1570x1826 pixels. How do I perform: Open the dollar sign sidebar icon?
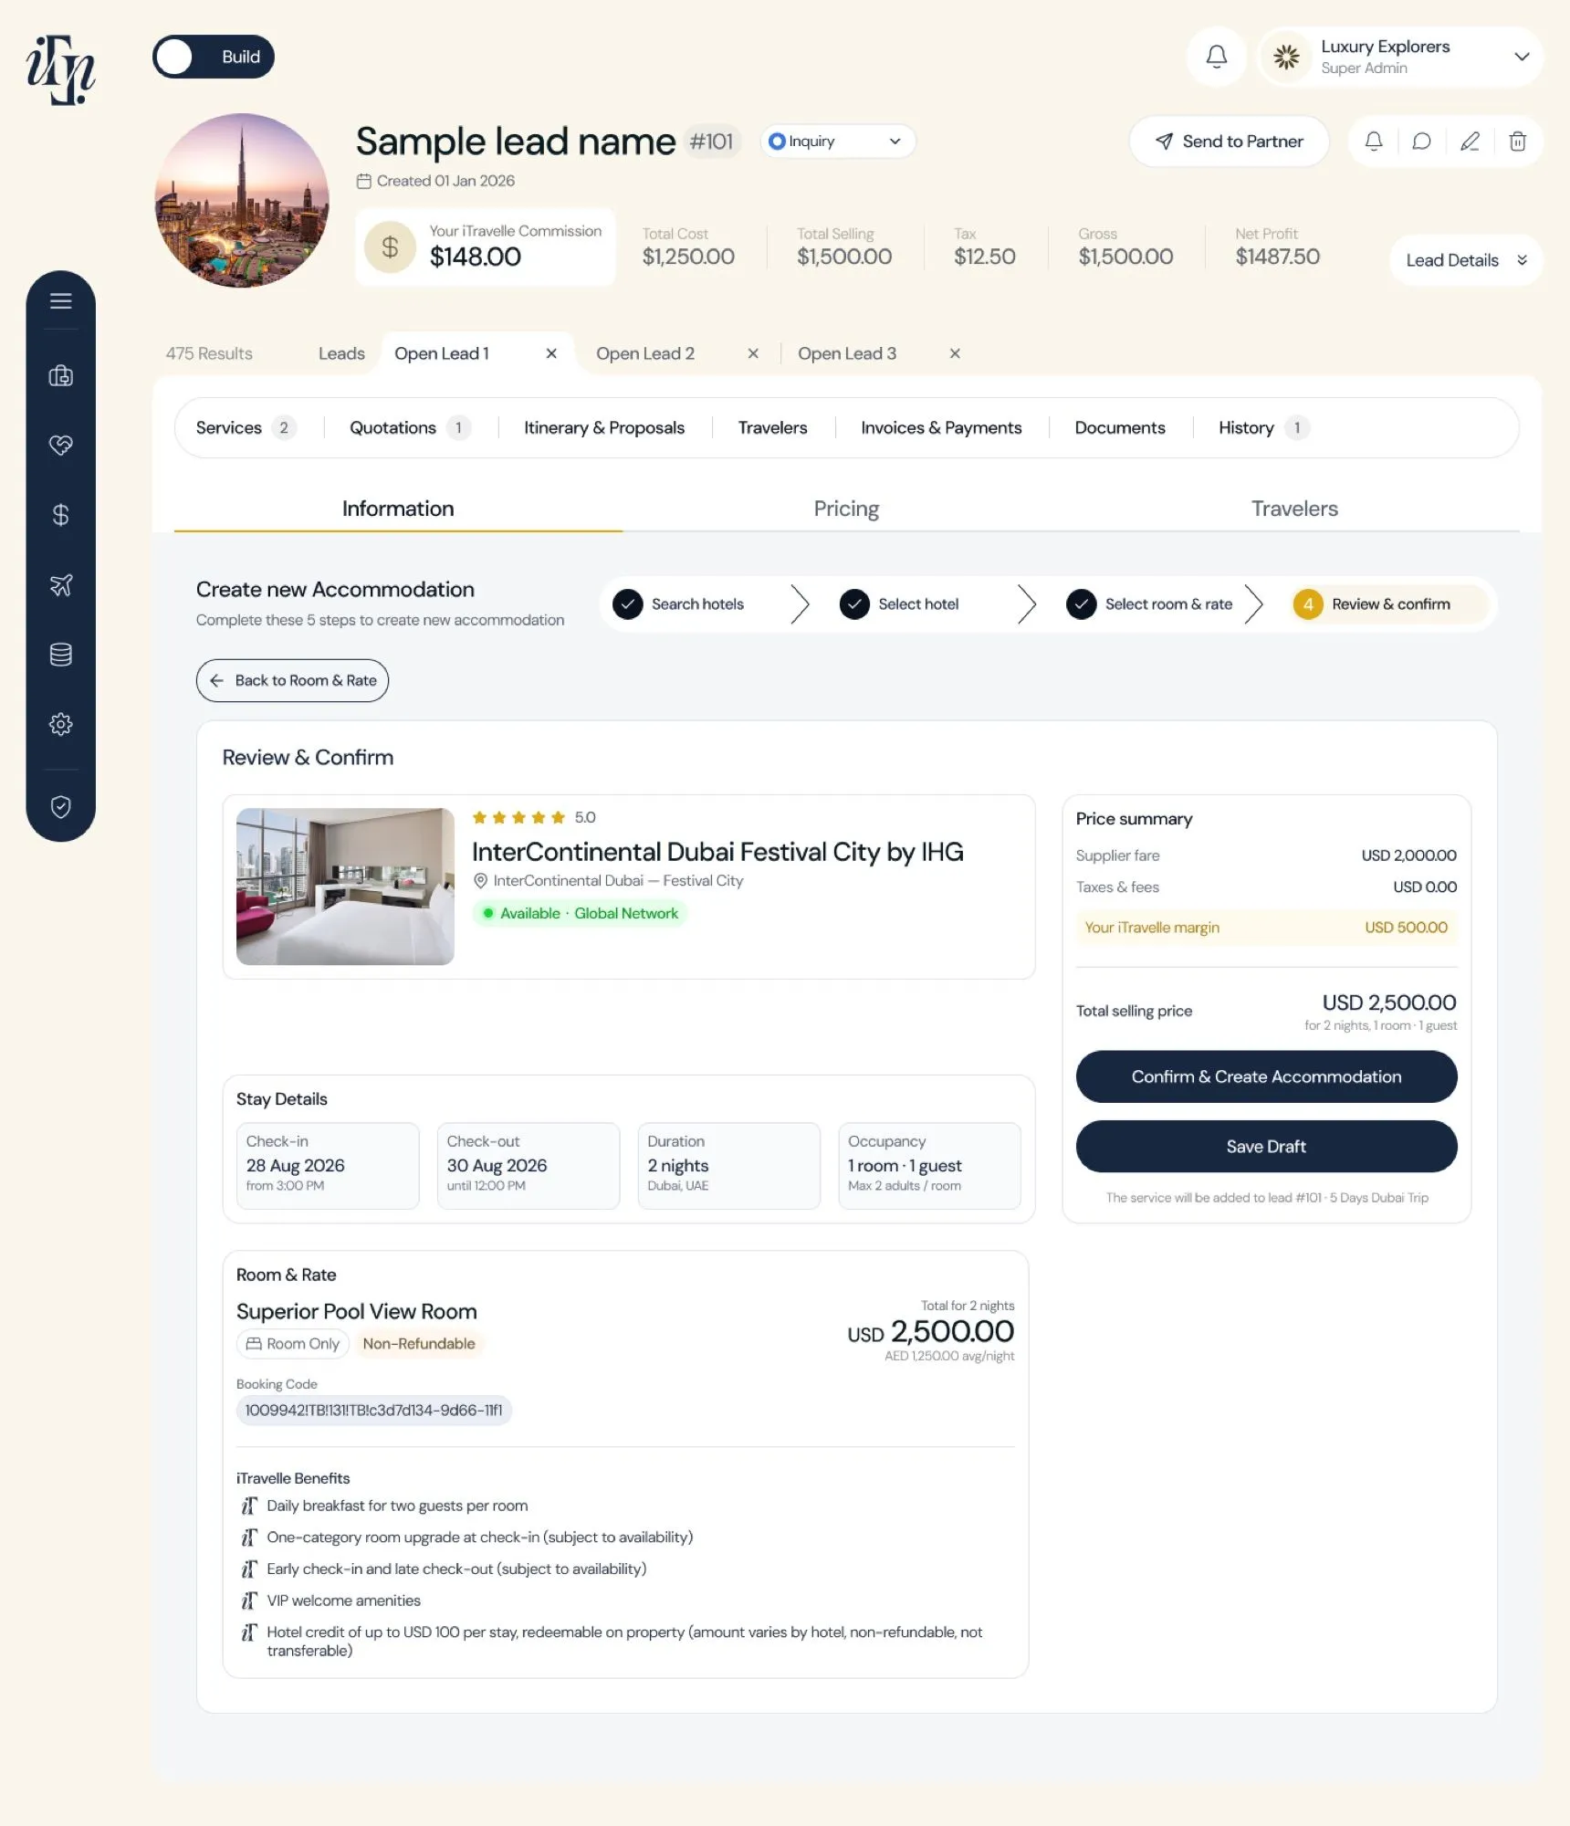coord(61,515)
